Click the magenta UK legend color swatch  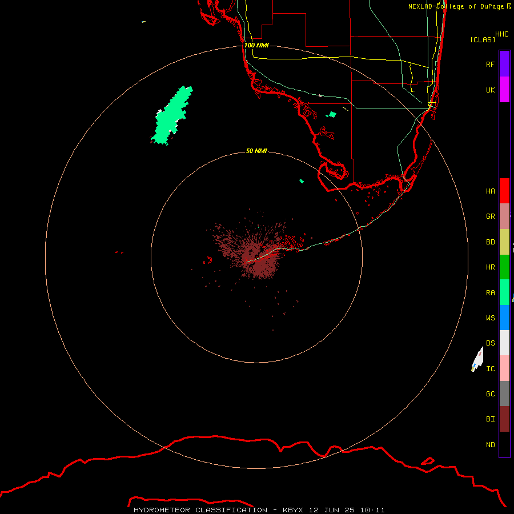click(x=504, y=90)
